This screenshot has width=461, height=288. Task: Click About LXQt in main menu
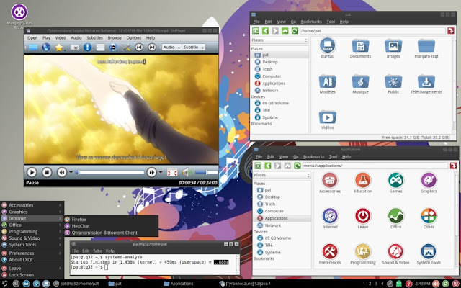click(32, 260)
